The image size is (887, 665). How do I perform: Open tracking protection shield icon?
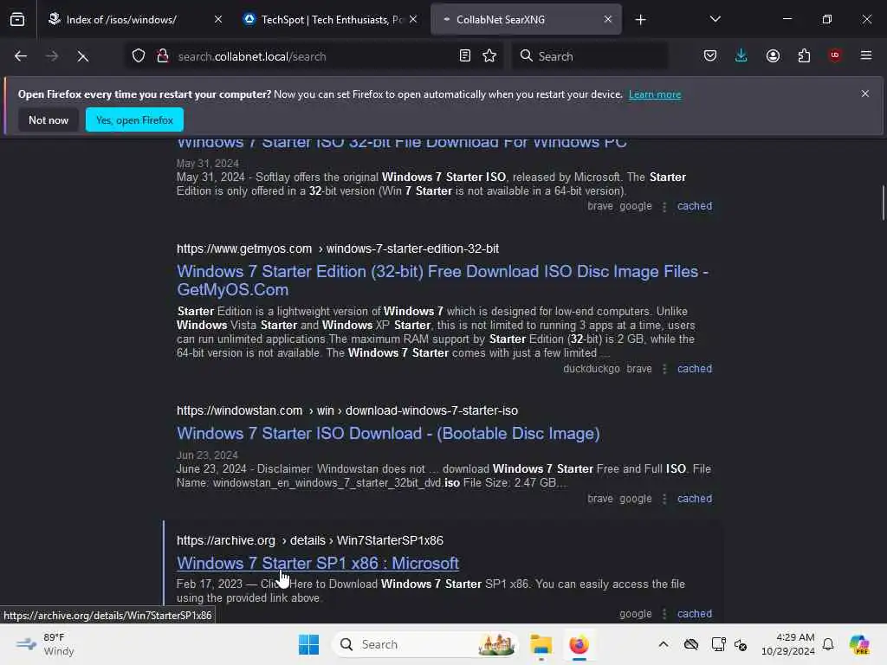[x=139, y=56]
